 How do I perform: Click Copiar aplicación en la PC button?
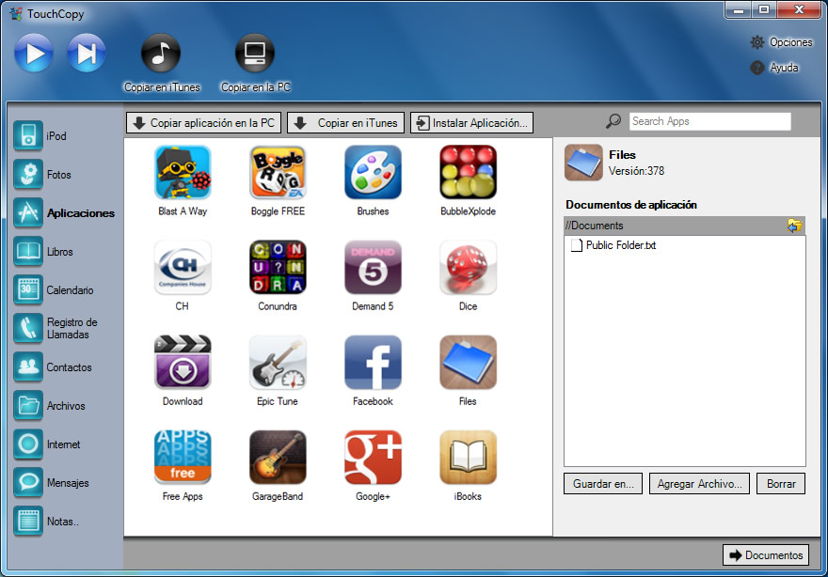tap(204, 123)
